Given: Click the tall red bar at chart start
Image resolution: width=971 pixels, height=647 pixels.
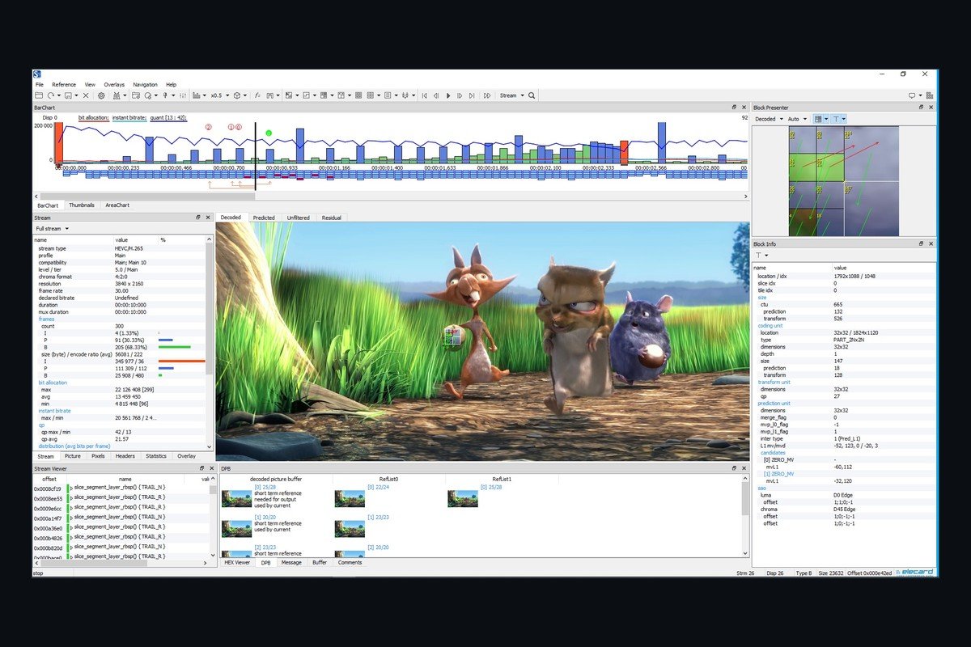Looking at the screenshot, I should [x=58, y=142].
